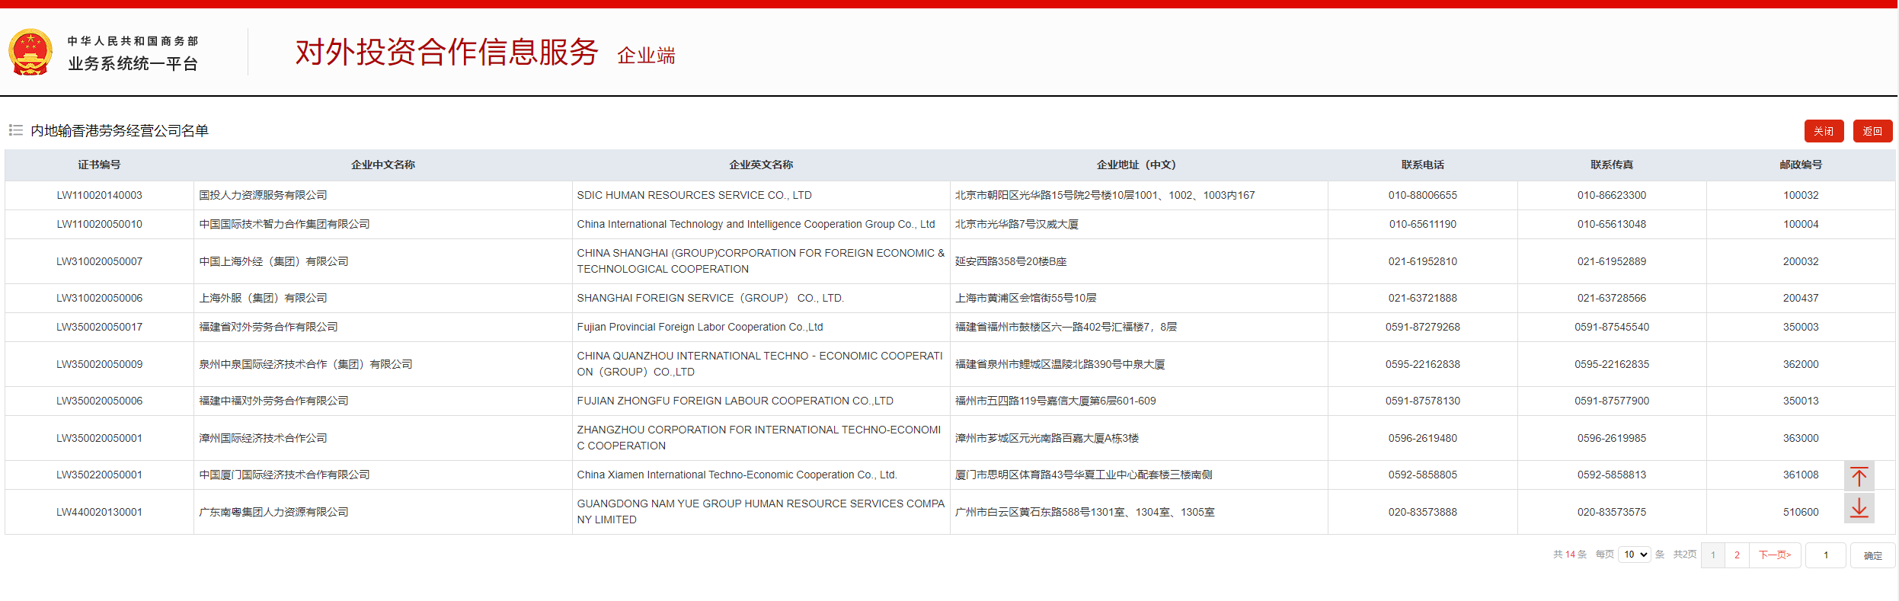1899x601 pixels.
Task: Click the 企业中文名称 column header
Action: pyautogui.click(x=382, y=165)
